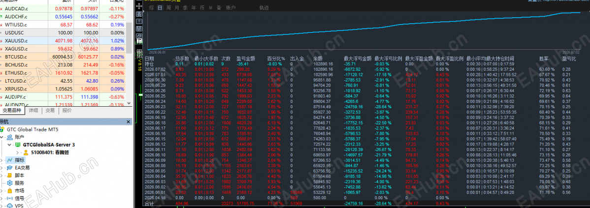This screenshot has height=208, width=590.
Task: Expand the 51008401 account node
Action: (18, 152)
